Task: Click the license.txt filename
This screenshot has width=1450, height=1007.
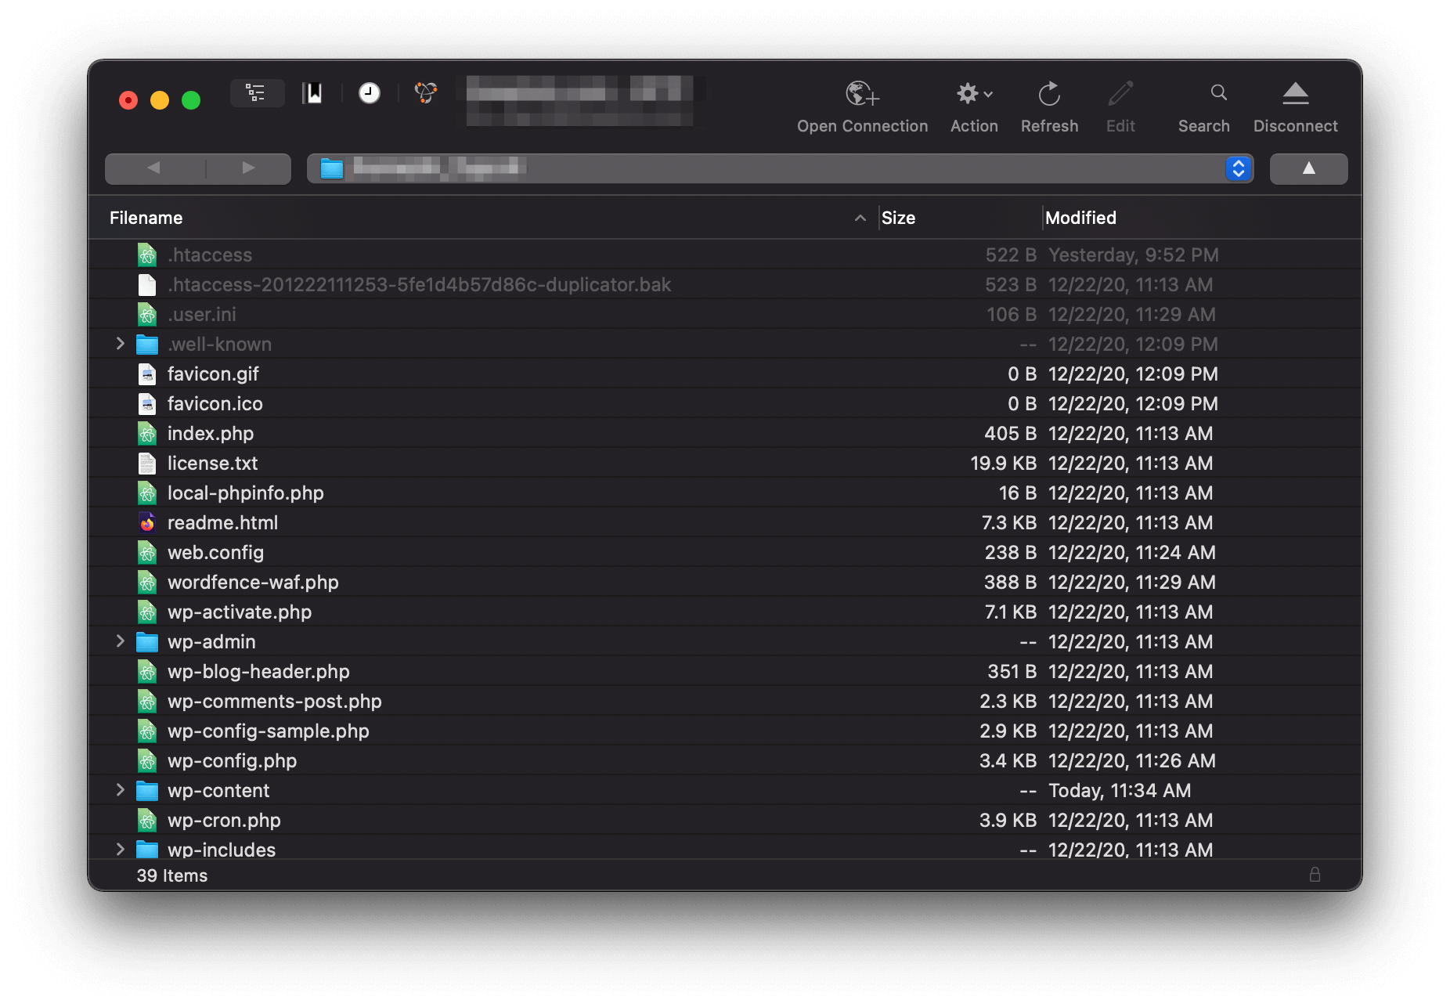Action: 212,463
